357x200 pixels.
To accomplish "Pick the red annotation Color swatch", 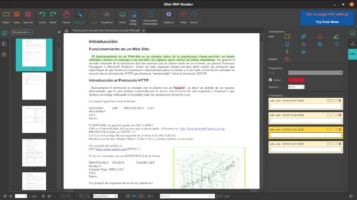I will [x=296, y=80].
